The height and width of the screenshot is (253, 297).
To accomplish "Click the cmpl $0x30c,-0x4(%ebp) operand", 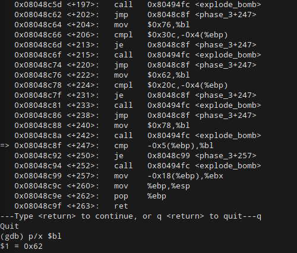I will pos(188,35).
